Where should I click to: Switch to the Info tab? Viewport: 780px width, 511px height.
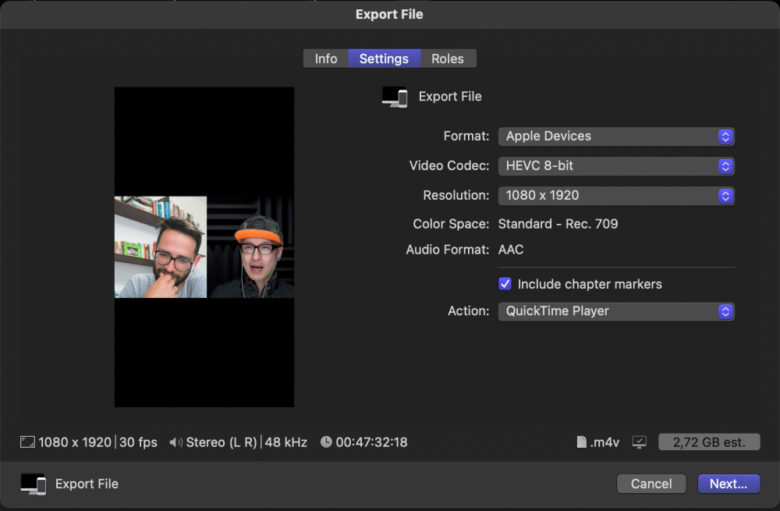click(x=326, y=59)
